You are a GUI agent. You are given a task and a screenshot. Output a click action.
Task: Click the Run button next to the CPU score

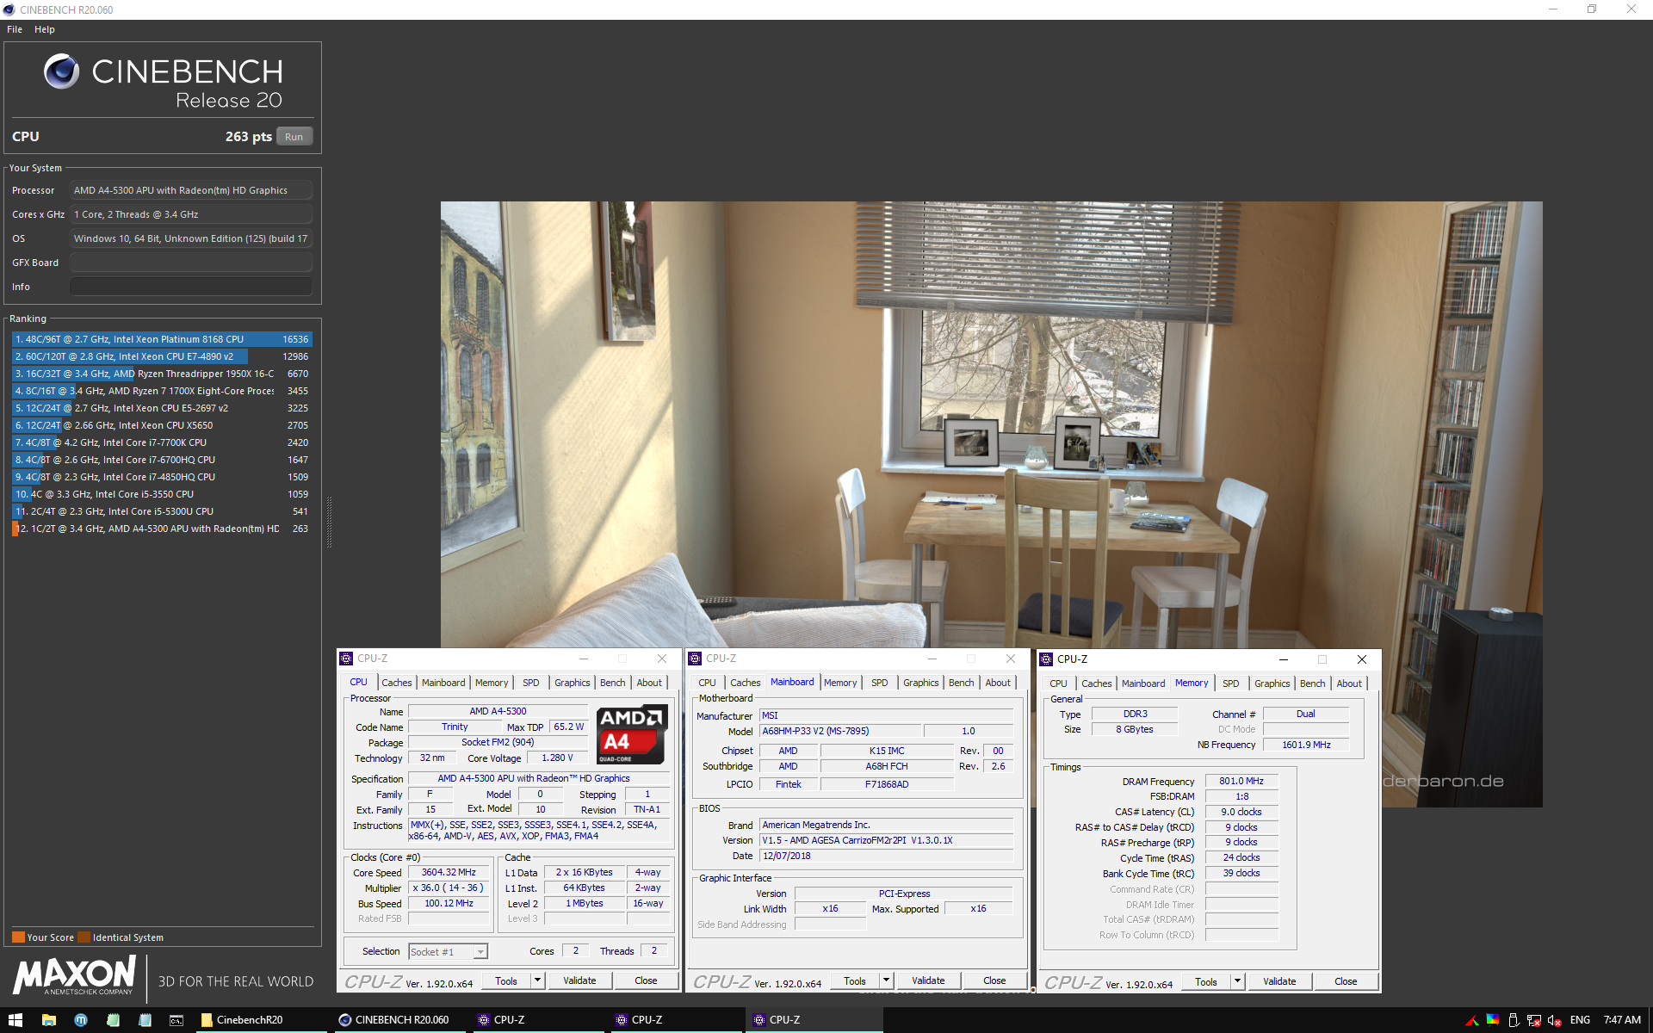pyautogui.click(x=294, y=137)
